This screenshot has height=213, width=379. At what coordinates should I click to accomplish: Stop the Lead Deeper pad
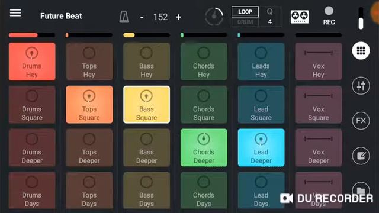[x=261, y=147]
